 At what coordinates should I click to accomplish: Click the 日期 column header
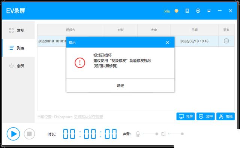tap(195, 30)
